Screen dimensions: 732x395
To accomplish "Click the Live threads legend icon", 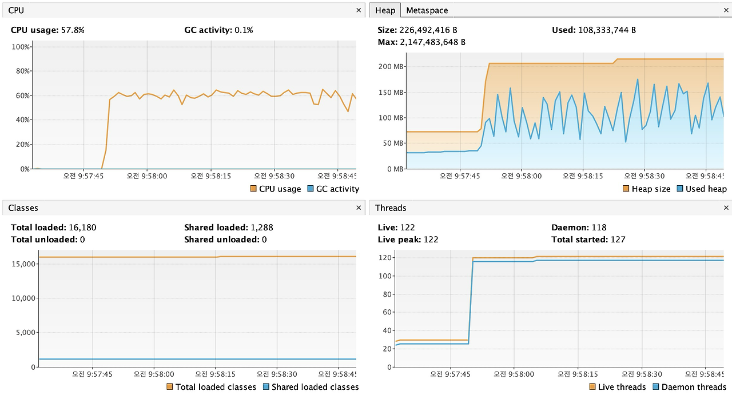I will 592,387.
